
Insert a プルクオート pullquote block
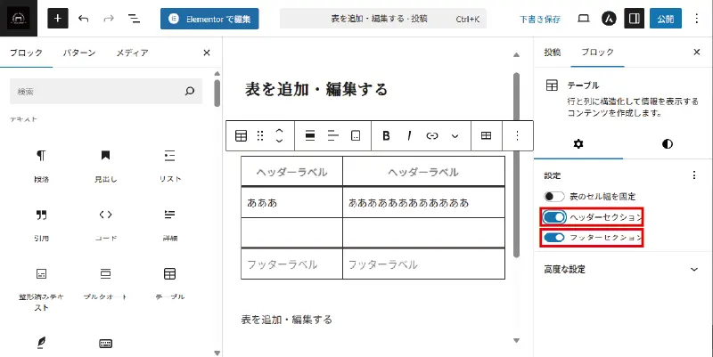[x=105, y=284]
